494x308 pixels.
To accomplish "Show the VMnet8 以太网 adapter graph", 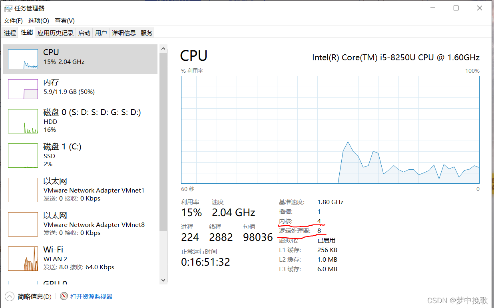I will pyautogui.click(x=23, y=224).
